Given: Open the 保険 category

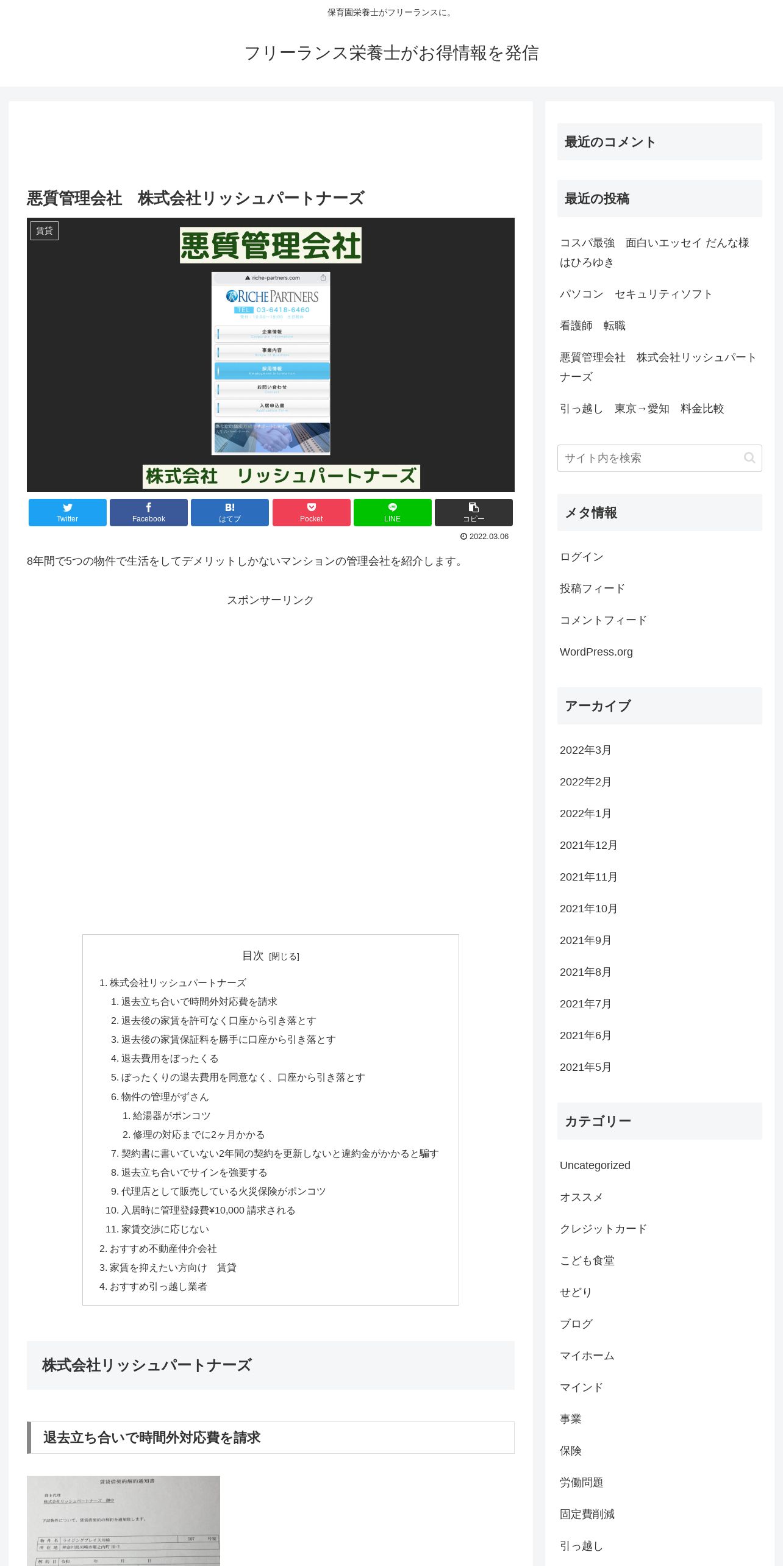Looking at the screenshot, I should [x=571, y=1451].
